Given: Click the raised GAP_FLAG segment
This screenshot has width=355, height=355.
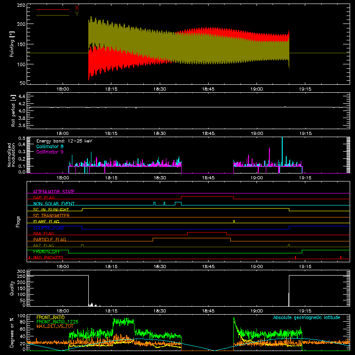Looking at the screenshot, I should pos(207,196).
